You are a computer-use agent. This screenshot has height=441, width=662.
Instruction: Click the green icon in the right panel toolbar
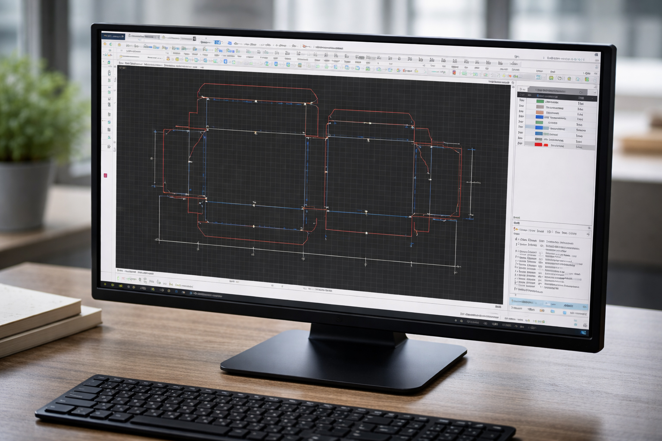pos(551,78)
